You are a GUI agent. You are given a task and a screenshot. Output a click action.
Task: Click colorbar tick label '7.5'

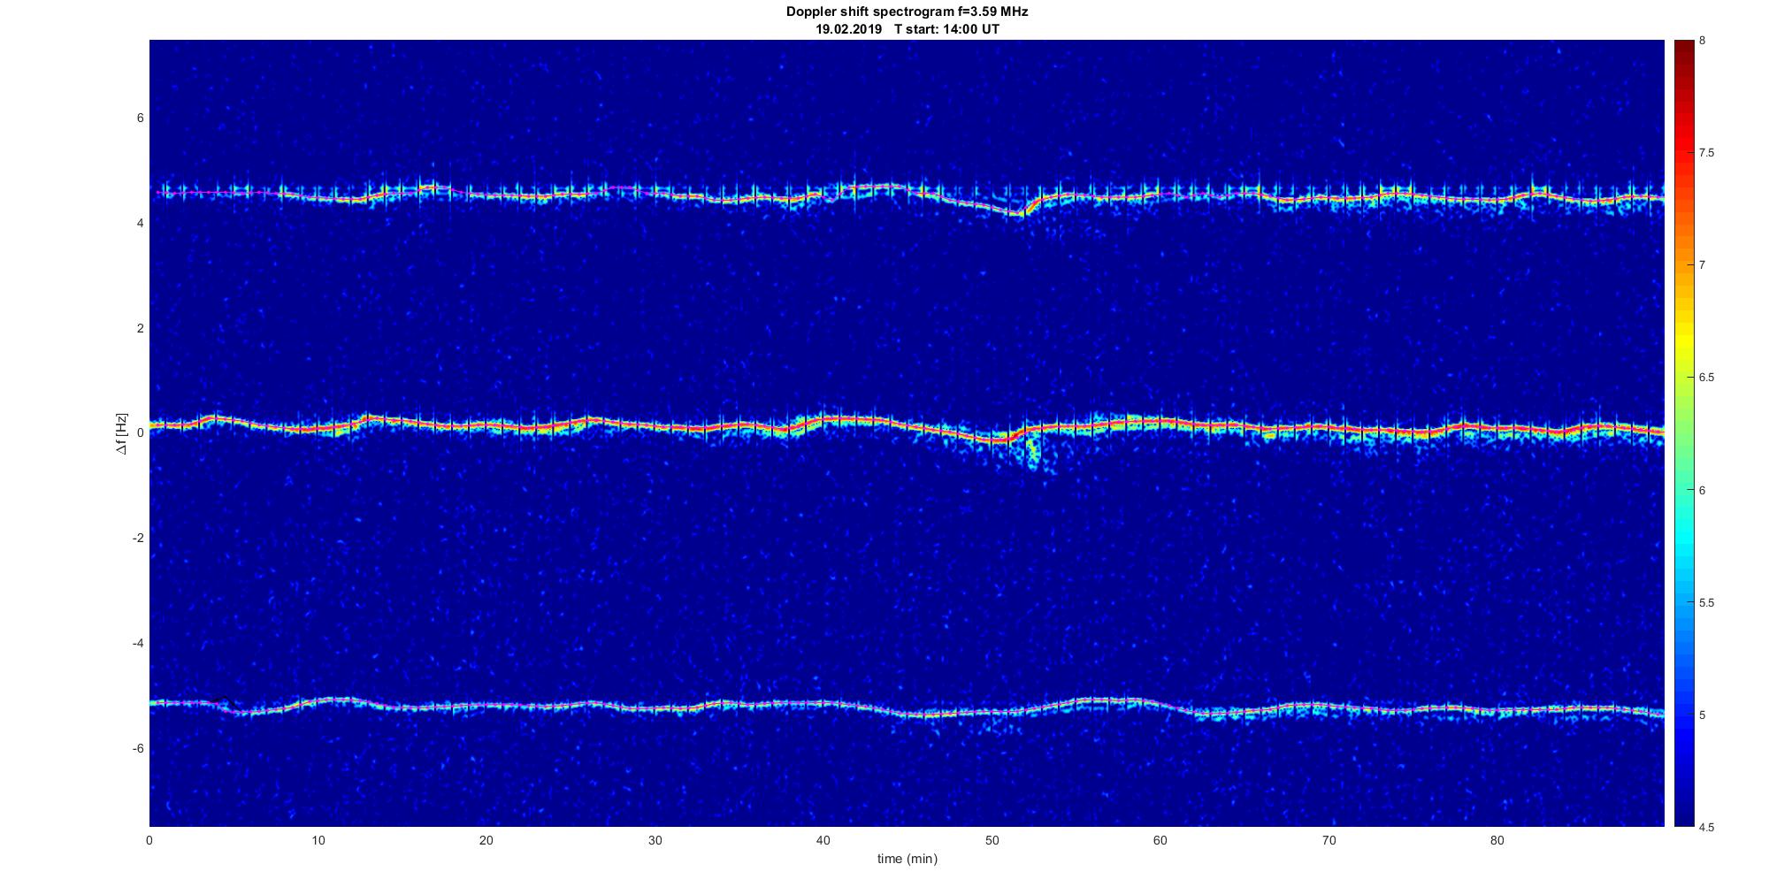1706,153
